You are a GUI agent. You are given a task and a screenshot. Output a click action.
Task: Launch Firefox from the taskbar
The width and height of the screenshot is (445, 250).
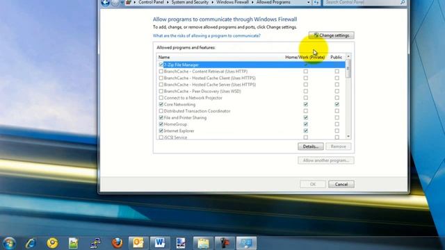117,244
